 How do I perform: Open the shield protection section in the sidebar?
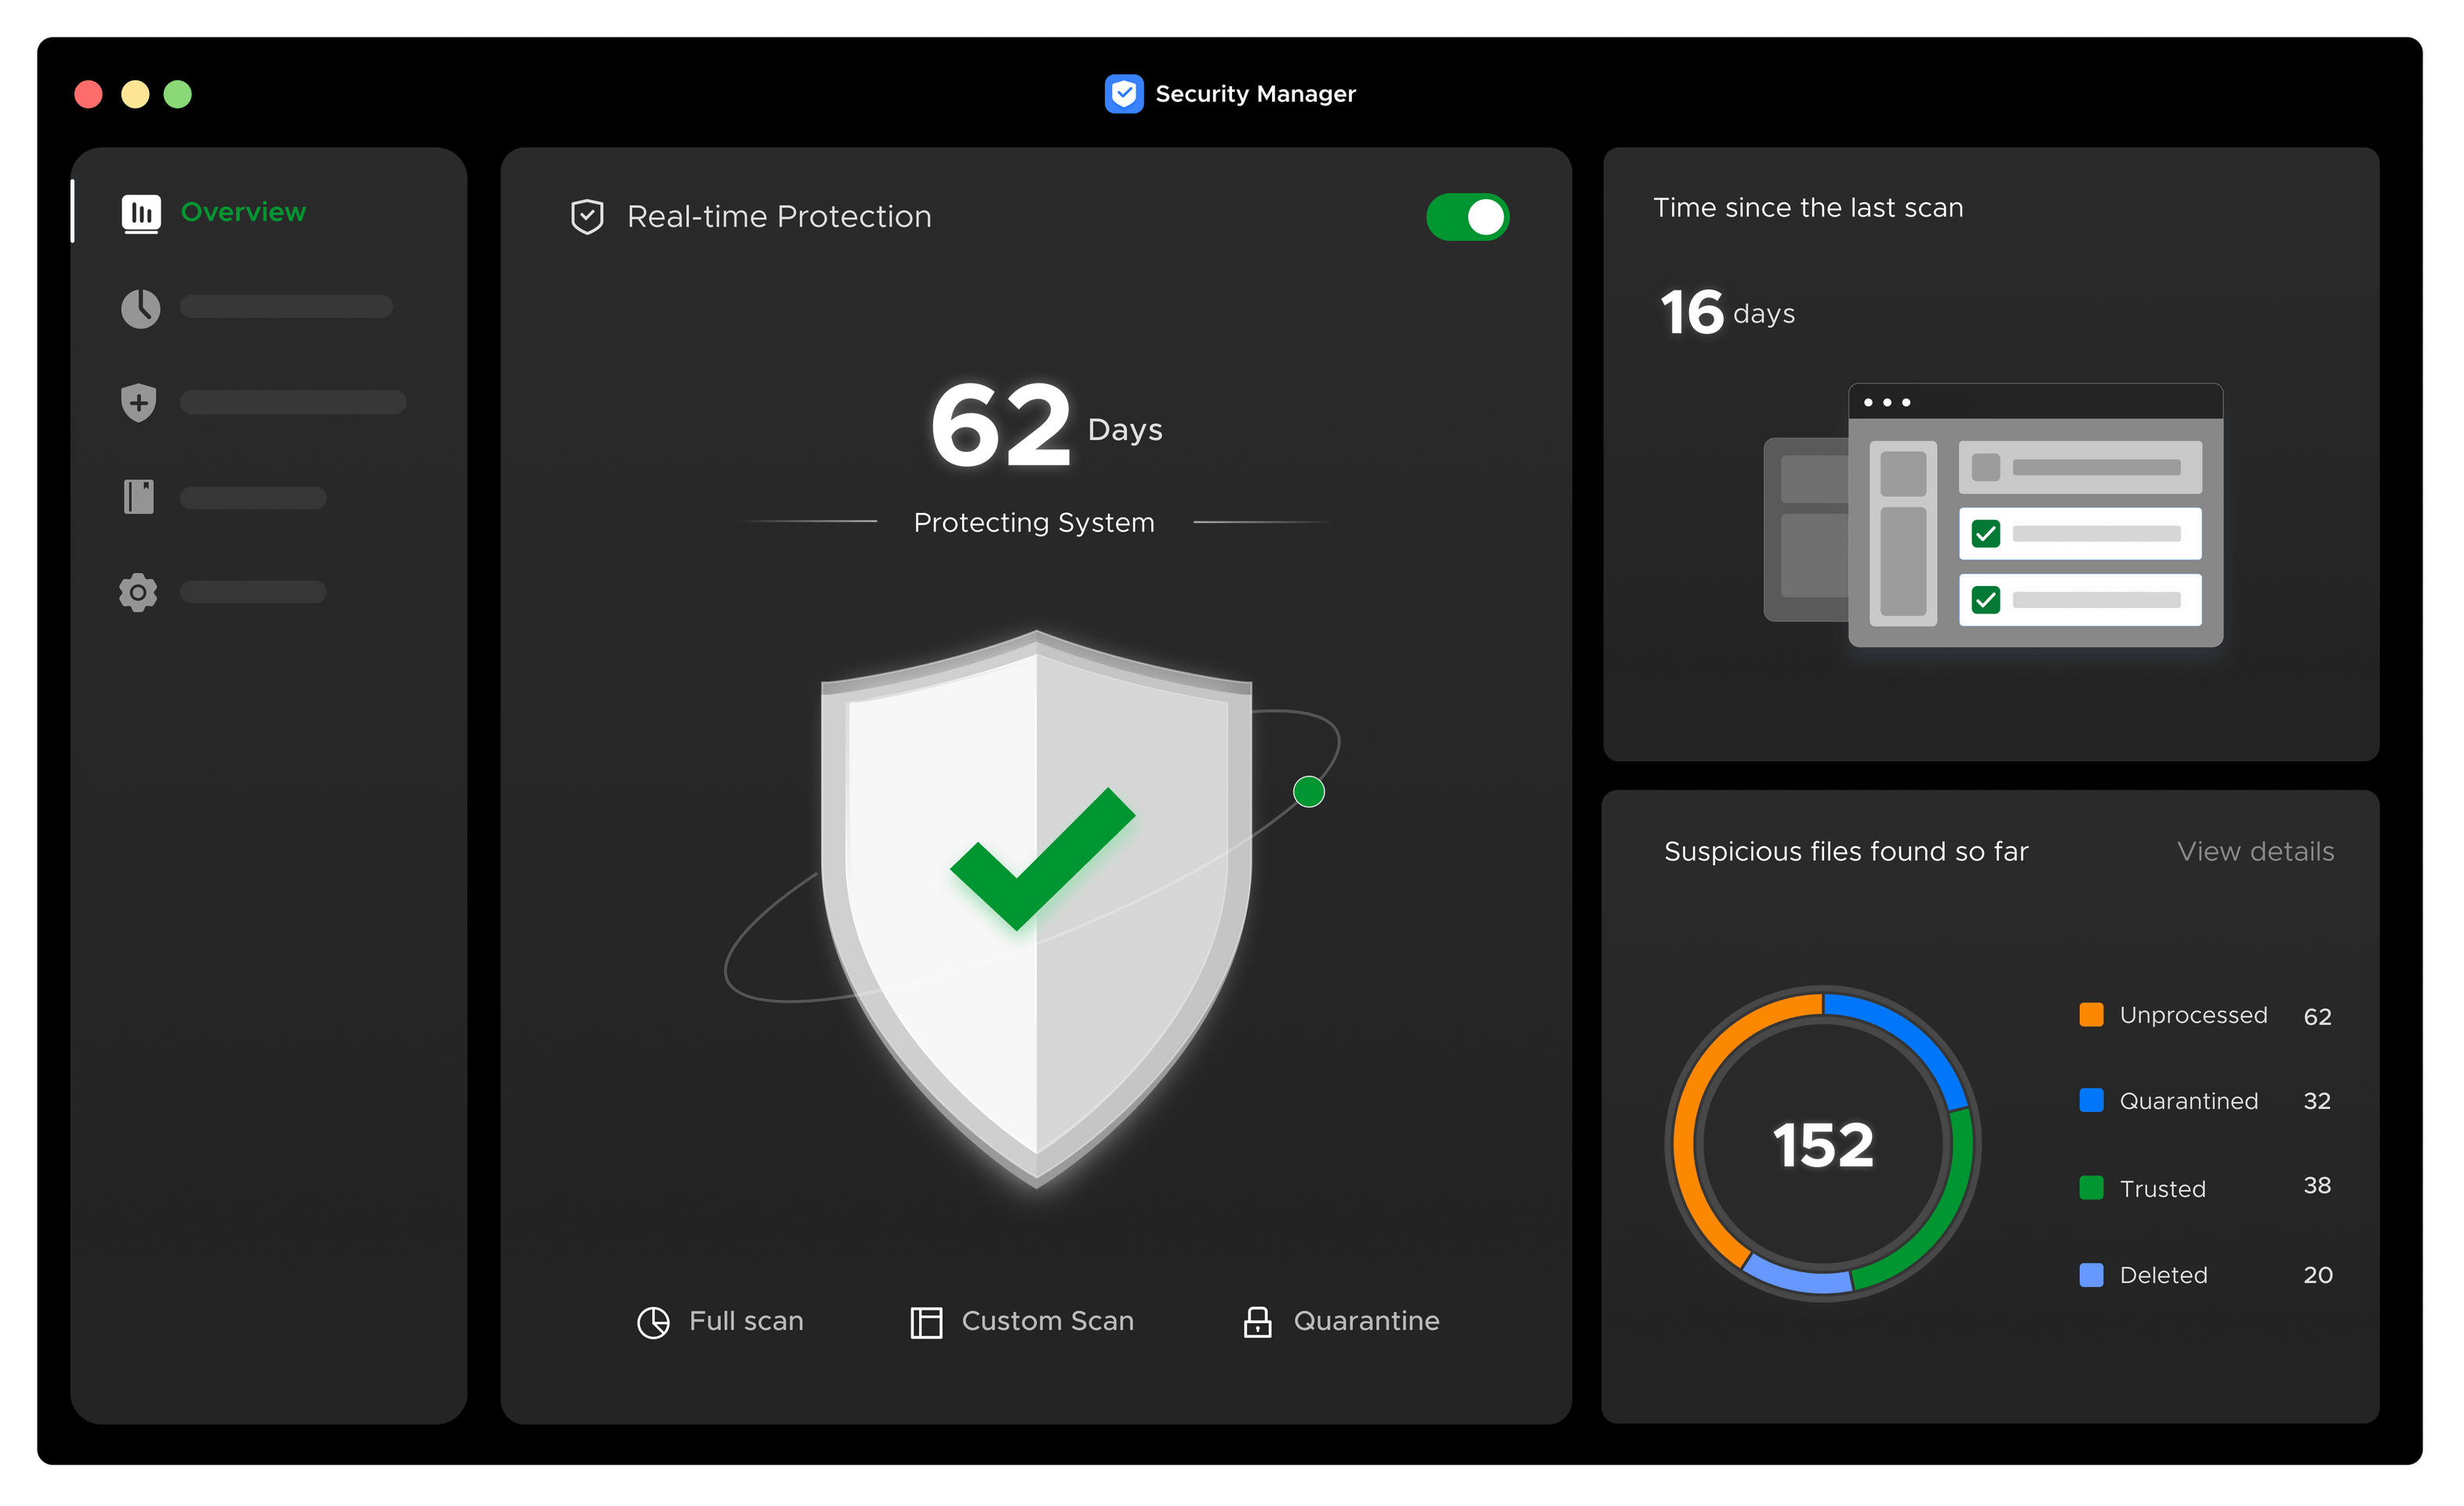[138, 402]
